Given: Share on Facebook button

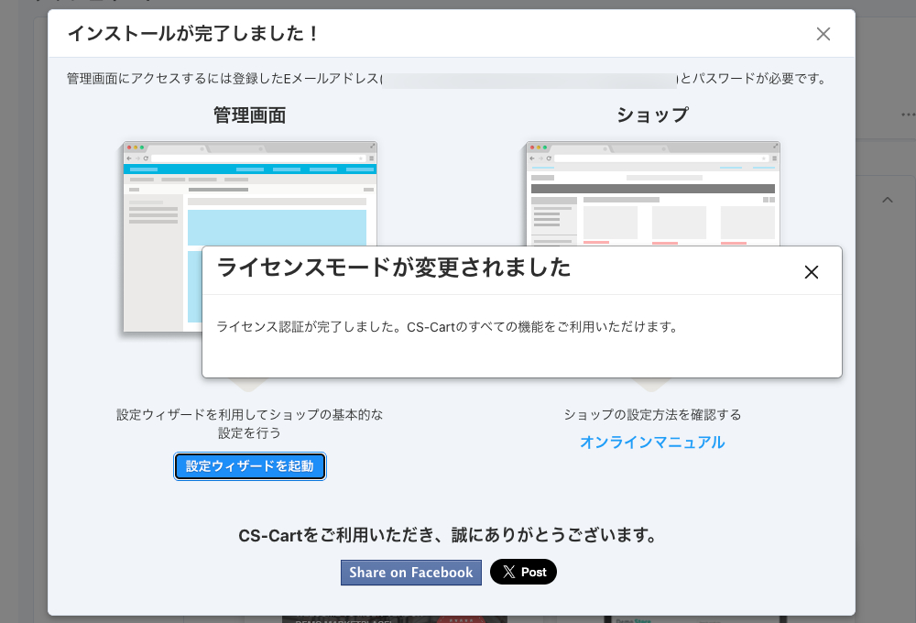Looking at the screenshot, I should click(x=410, y=573).
